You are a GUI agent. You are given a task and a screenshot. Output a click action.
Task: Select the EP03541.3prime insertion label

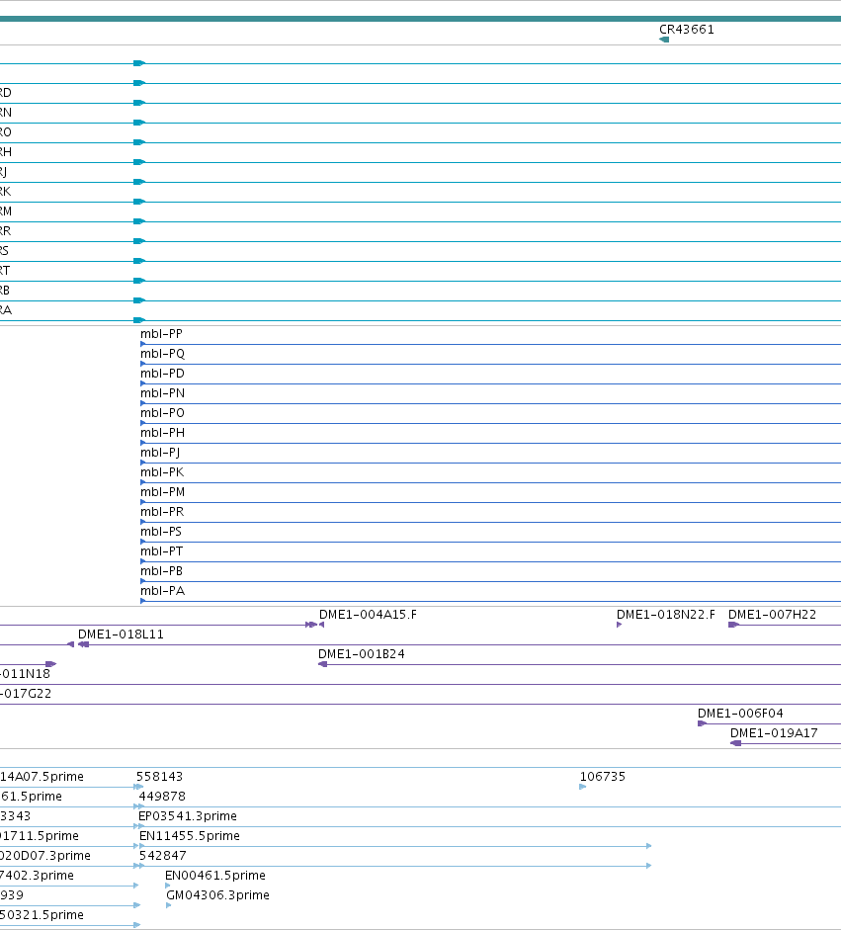tap(188, 816)
